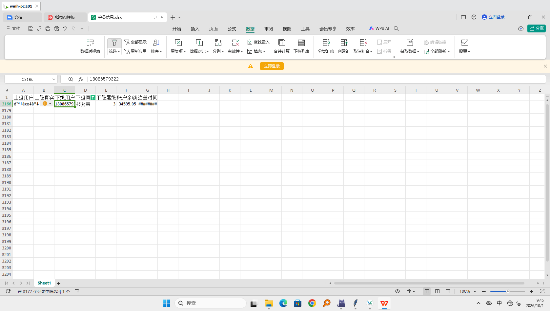Open the 排序 sort tool
This screenshot has width=550, height=311.
pos(156,46)
